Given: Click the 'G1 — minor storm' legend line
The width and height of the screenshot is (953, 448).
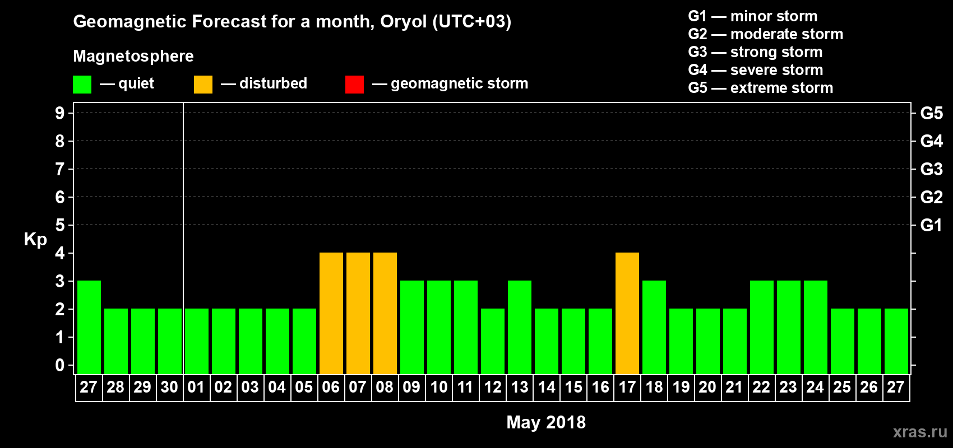Looking at the screenshot, I should [x=753, y=16].
